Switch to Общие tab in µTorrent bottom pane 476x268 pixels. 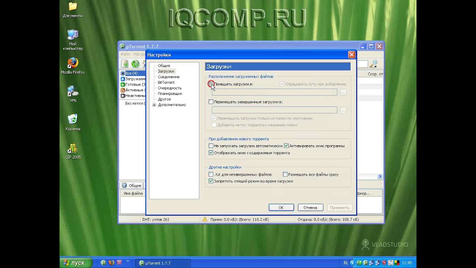[x=132, y=185]
